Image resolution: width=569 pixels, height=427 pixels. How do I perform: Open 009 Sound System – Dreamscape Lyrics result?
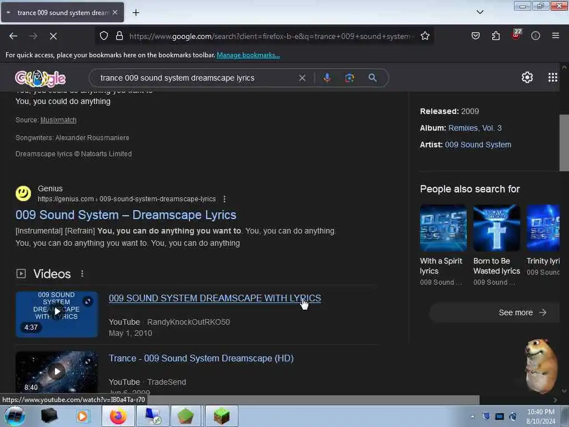click(x=126, y=215)
